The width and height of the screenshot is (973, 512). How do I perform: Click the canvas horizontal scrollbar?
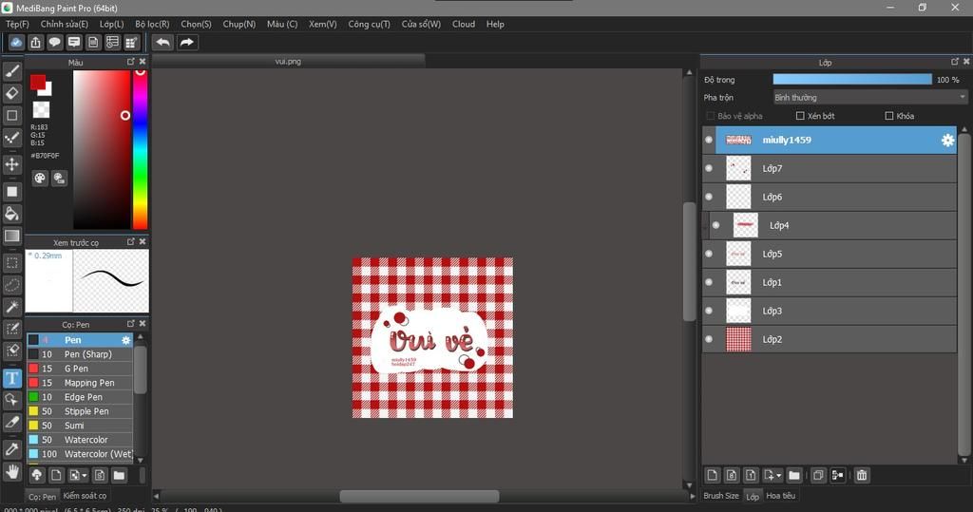click(x=419, y=497)
